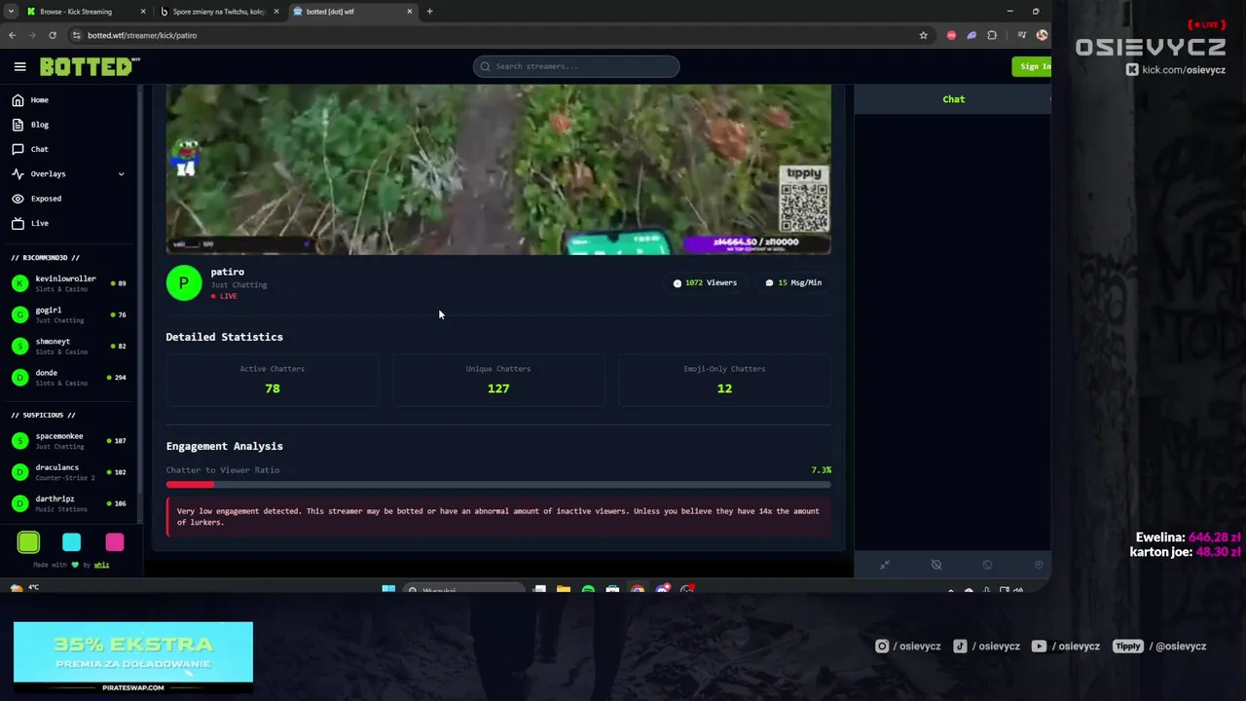
Task: Click the whiz author link
Action: tap(101, 565)
